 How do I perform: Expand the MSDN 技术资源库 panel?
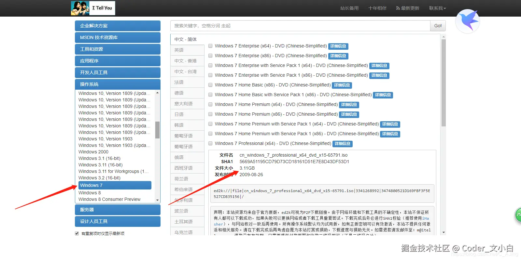tap(118, 38)
